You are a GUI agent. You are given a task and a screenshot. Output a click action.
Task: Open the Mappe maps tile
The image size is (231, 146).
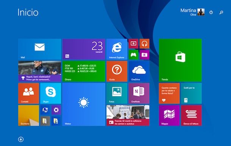pos(169,115)
